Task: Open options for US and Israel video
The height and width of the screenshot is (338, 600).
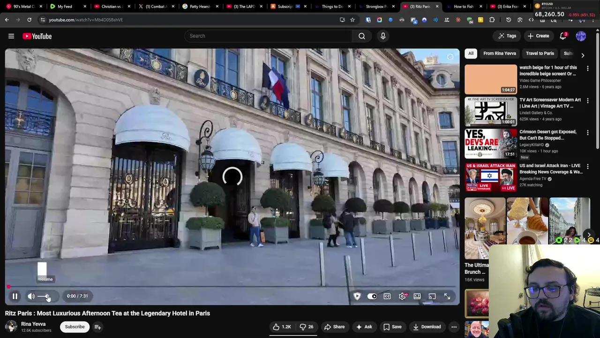Action: 588,167
